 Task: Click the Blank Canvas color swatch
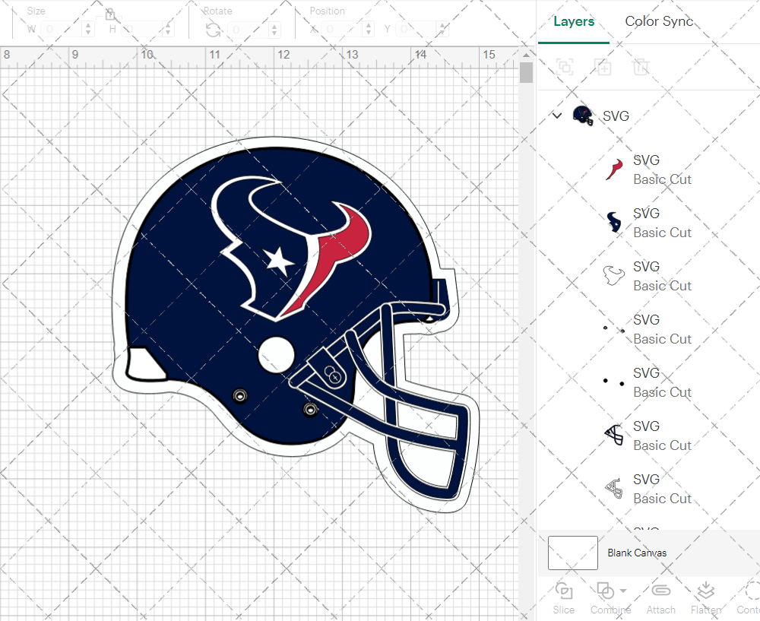(x=573, y=553)
